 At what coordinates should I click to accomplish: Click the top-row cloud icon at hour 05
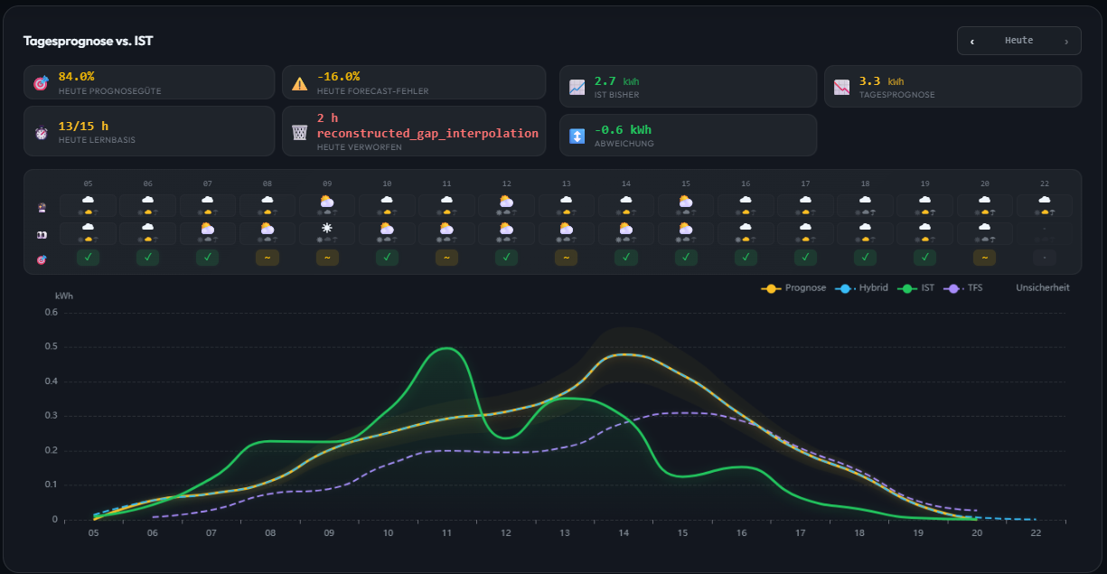pyautogui.click(x=88, y=201)
